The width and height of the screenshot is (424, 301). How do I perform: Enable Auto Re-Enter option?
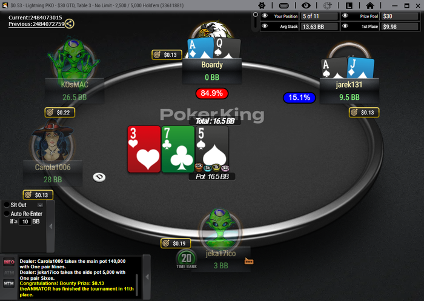[x=7, y=214]
